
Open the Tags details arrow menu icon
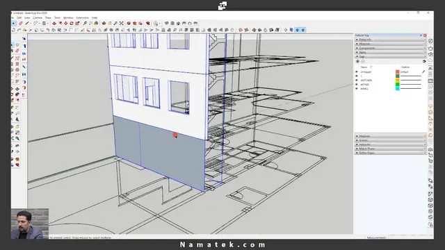[x=424, y=62]
